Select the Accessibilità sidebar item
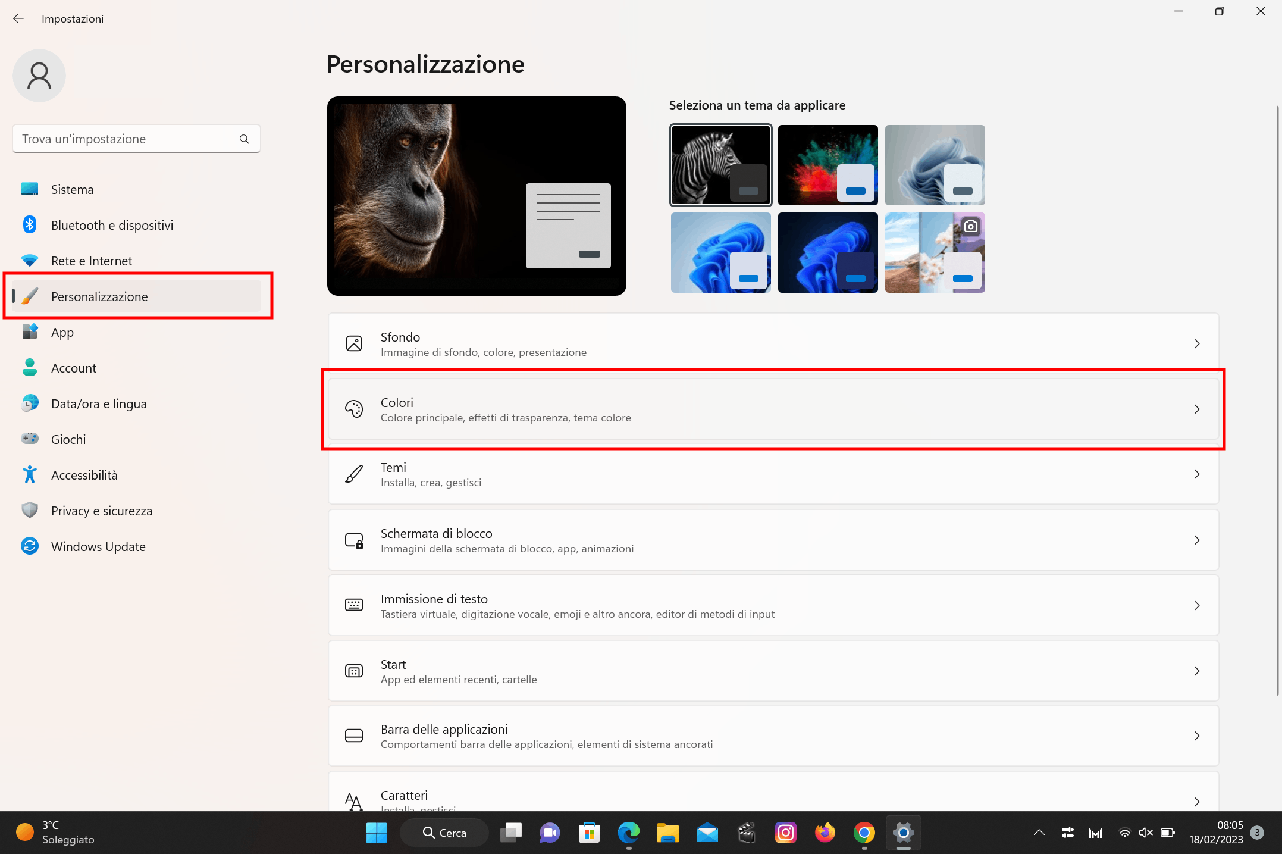The image size is (1282, 854). (x=84, y=475)
